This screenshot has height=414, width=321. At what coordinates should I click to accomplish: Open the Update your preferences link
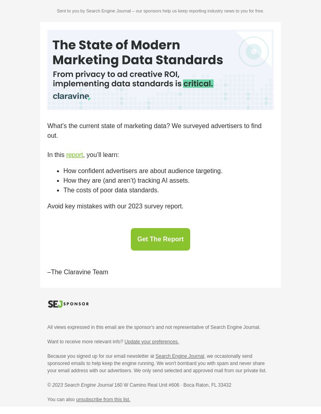tap(151, 342)
